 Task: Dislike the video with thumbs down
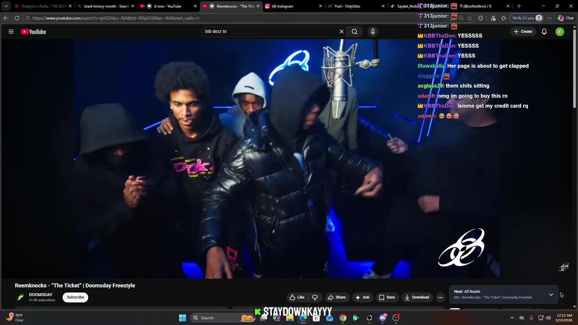315,297
